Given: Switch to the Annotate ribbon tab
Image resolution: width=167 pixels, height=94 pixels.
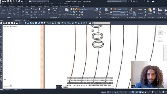Looking at the screenshot, I should pos(12,6).
